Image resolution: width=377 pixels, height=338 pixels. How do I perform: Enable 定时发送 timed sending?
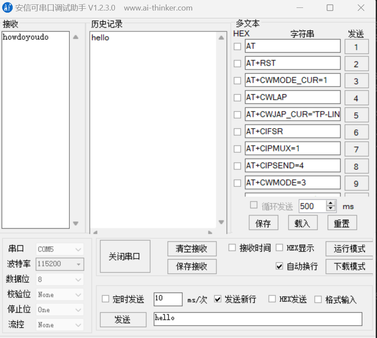pyautogui.click(x=105, y=299)
